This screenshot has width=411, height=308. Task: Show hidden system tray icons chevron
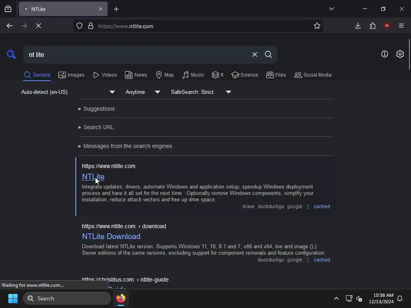click(x=336, y=298)
